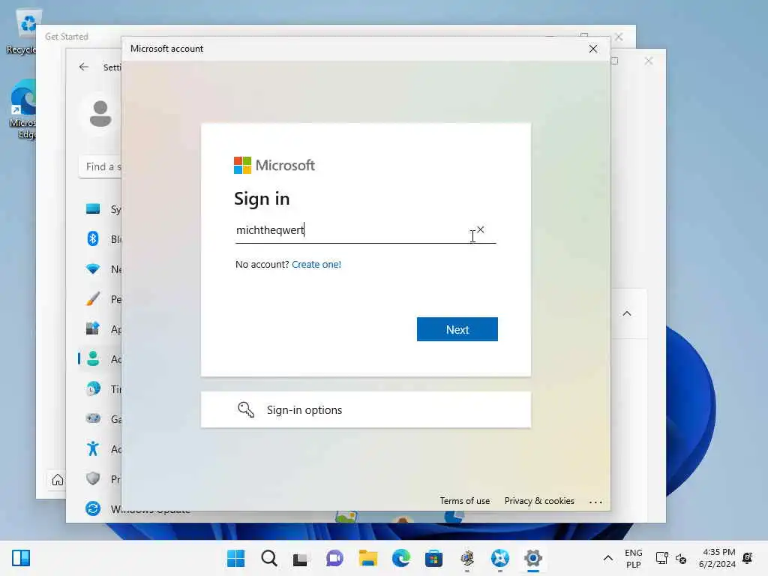Select Windows Update in Settings sidebar
The height and width of the screenshot is (576, 768).
[x=100, y=508]
